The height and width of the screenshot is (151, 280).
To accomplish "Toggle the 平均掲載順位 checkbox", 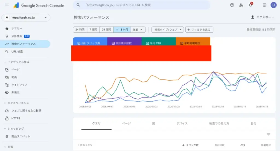I will tap(182, 43).
